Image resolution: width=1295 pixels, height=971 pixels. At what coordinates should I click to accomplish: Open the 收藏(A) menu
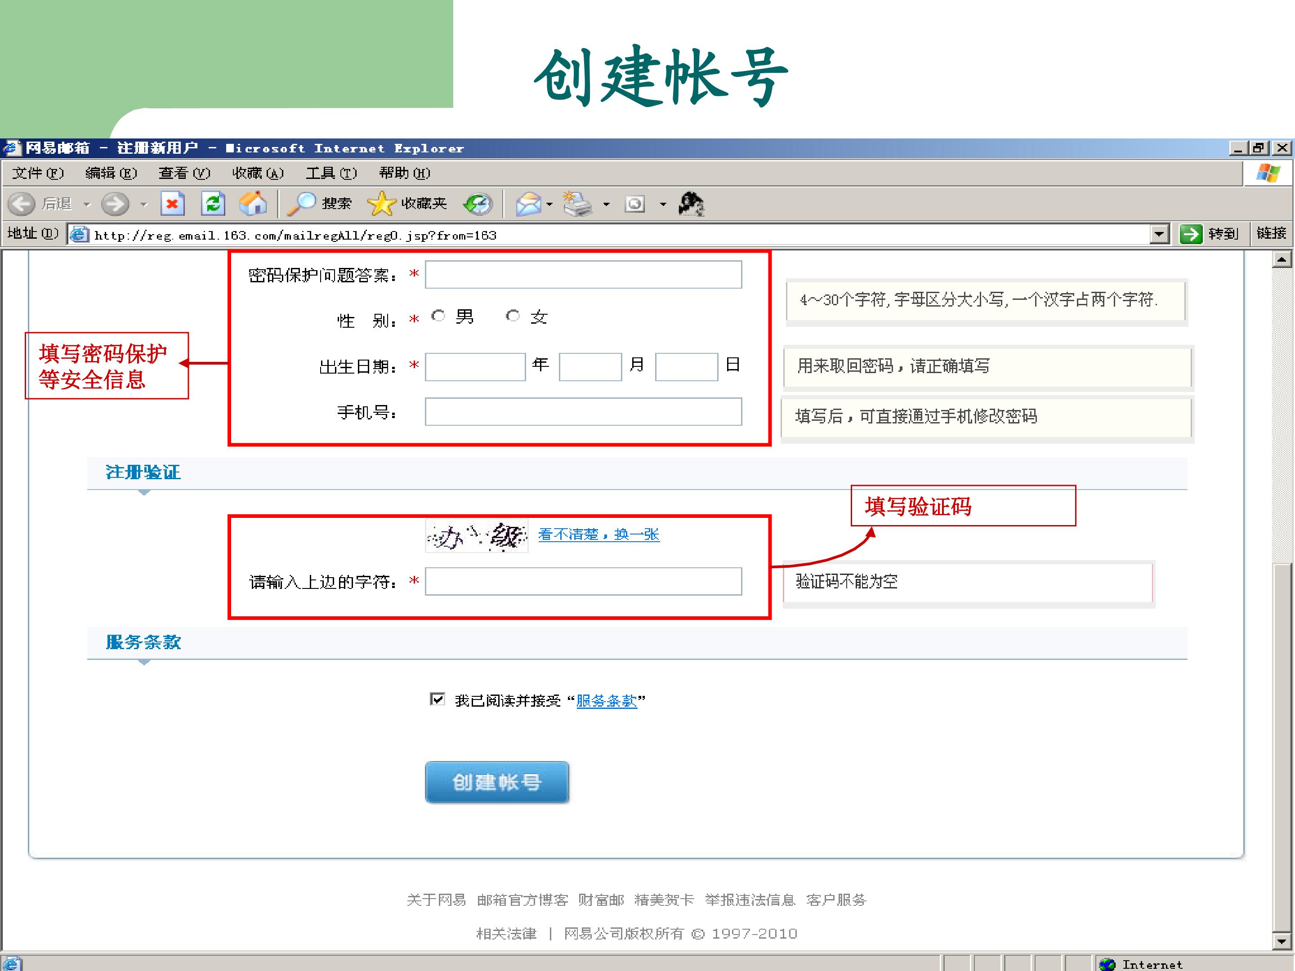(x=258, y=173)
